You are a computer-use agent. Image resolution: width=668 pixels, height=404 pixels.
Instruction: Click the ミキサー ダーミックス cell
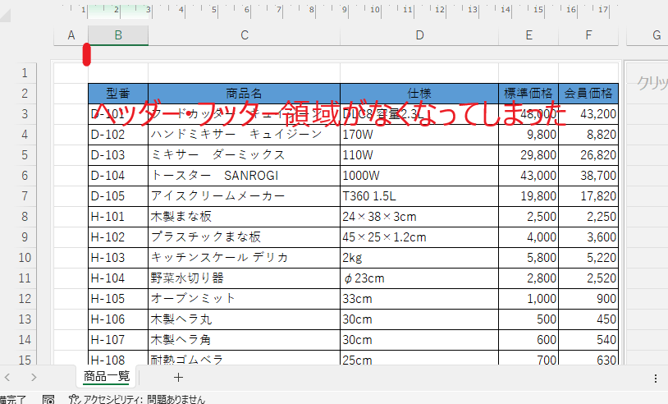coord(244,154)
